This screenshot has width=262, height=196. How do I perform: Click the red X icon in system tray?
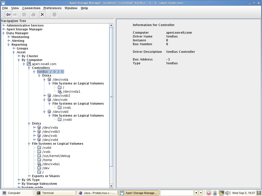[x=209, y=193]
